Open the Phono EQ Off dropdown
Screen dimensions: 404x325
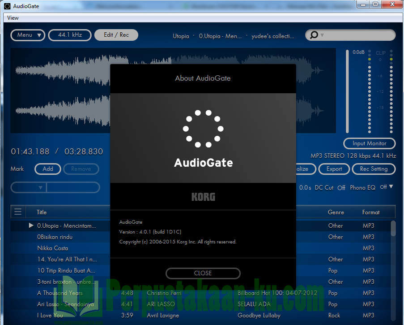point(386,187)
